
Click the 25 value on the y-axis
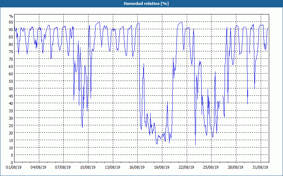[x=11, y=126]
